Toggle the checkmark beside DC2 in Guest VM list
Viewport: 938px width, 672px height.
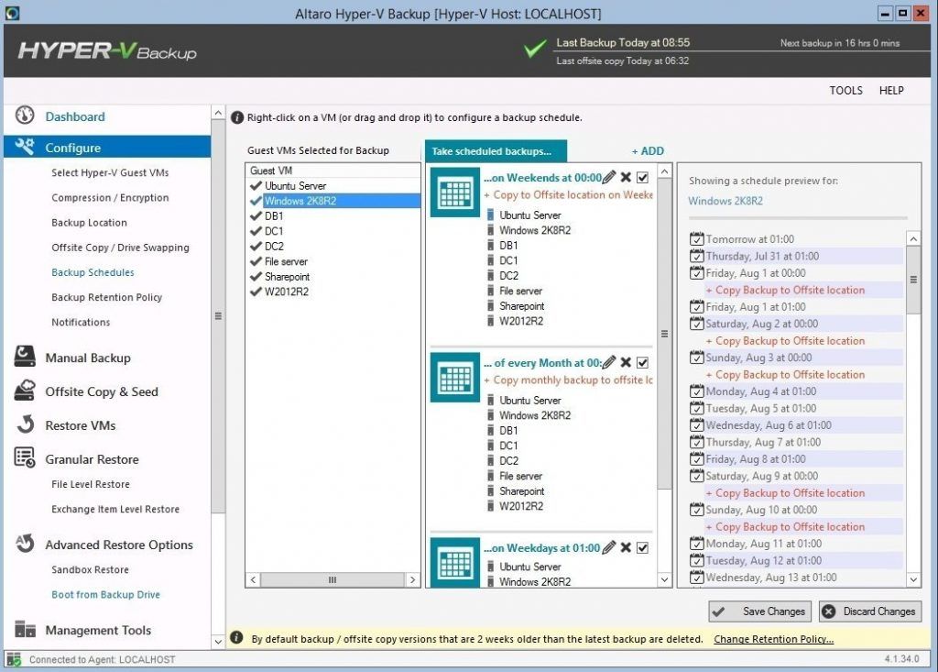click(x=256, y=247)
